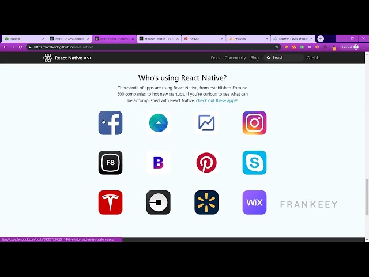Click the page vertical scrollbar thumb

(367, 197)
